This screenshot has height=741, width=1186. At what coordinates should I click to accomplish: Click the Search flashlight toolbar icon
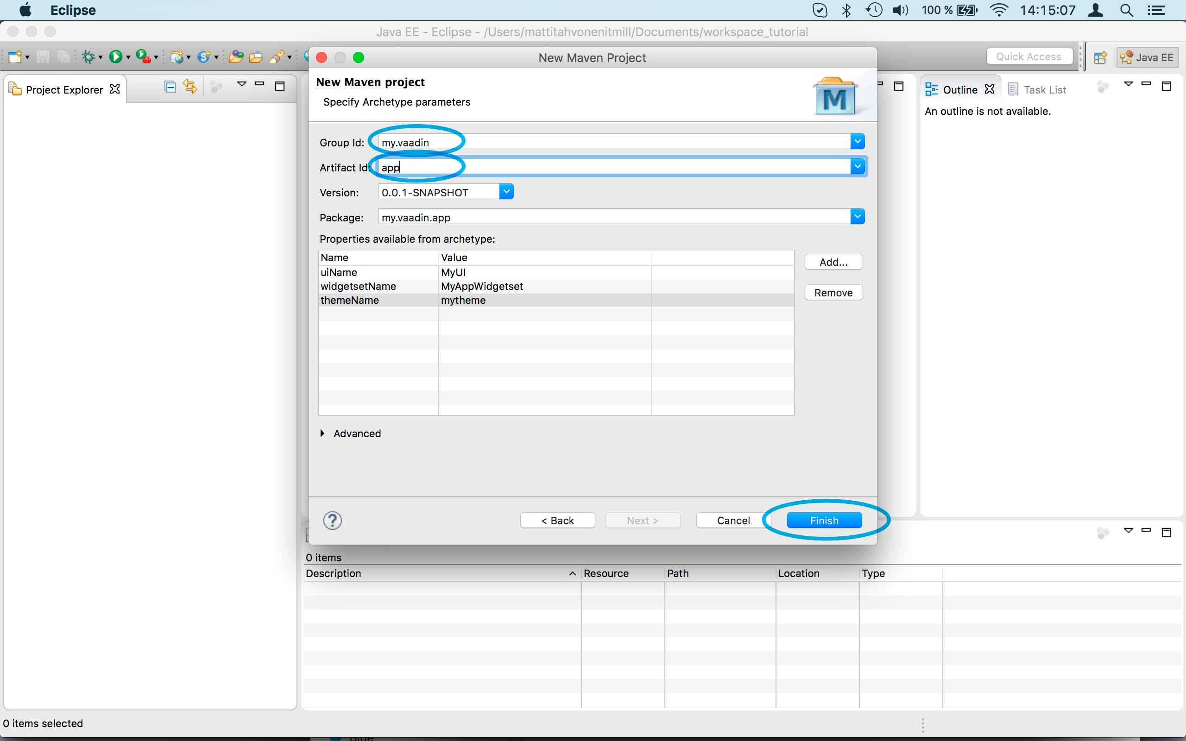[278, 57]
